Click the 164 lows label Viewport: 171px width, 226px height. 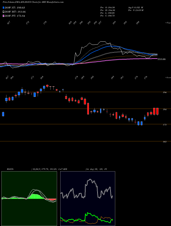[12, 77]
